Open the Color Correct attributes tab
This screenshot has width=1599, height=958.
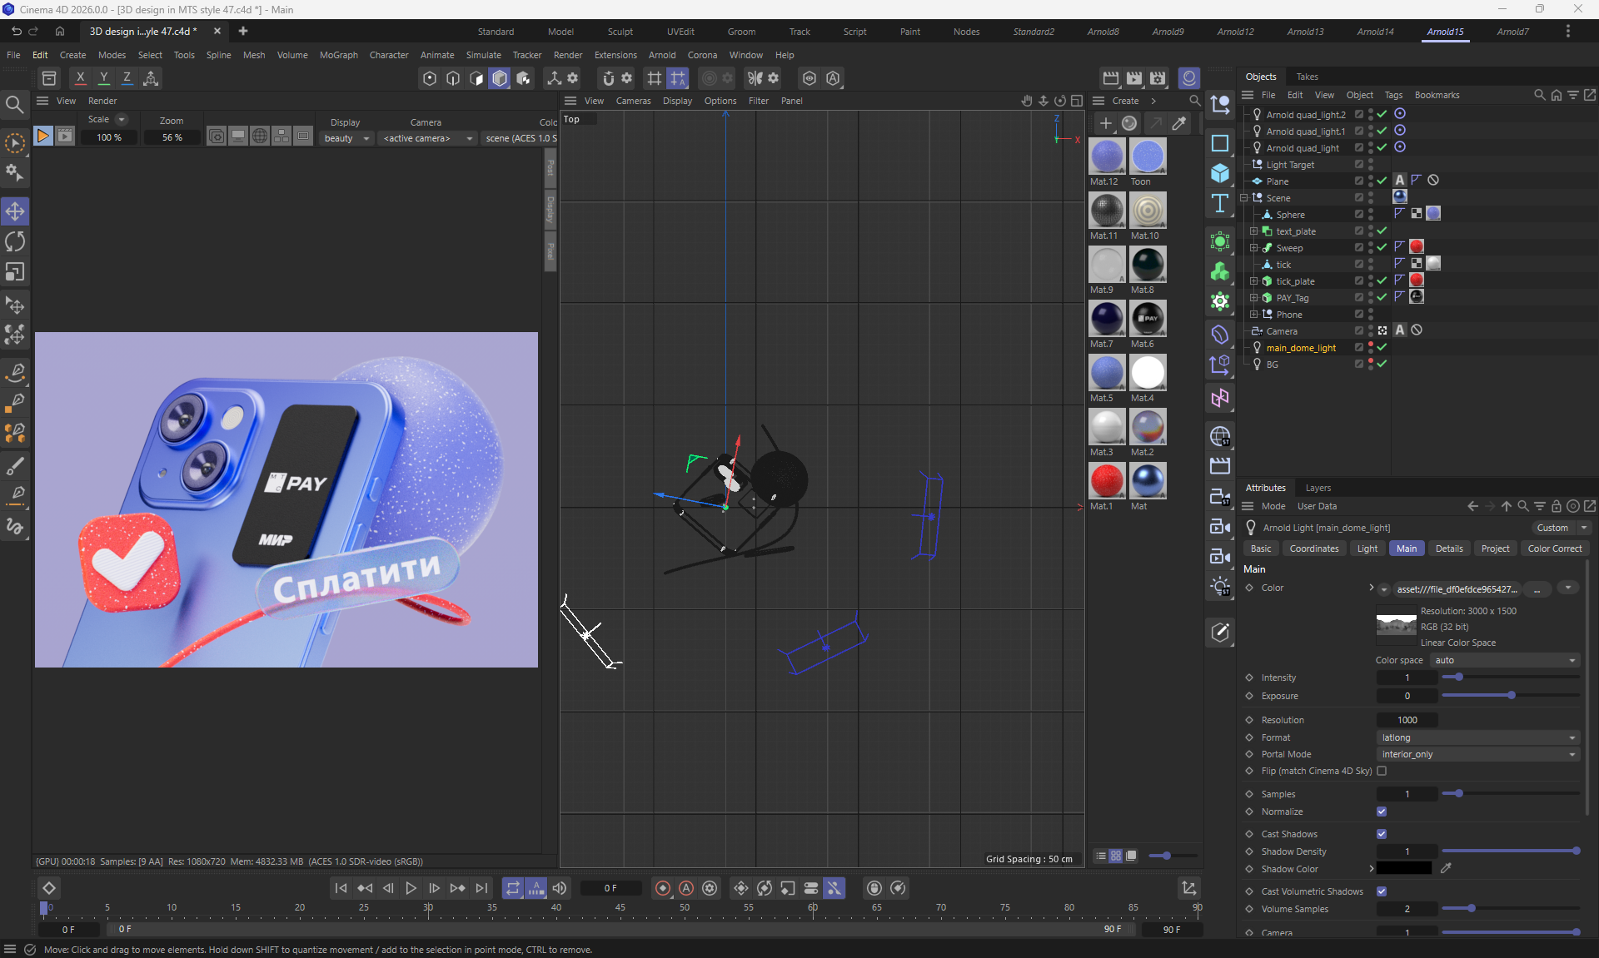coord(1554,548)
